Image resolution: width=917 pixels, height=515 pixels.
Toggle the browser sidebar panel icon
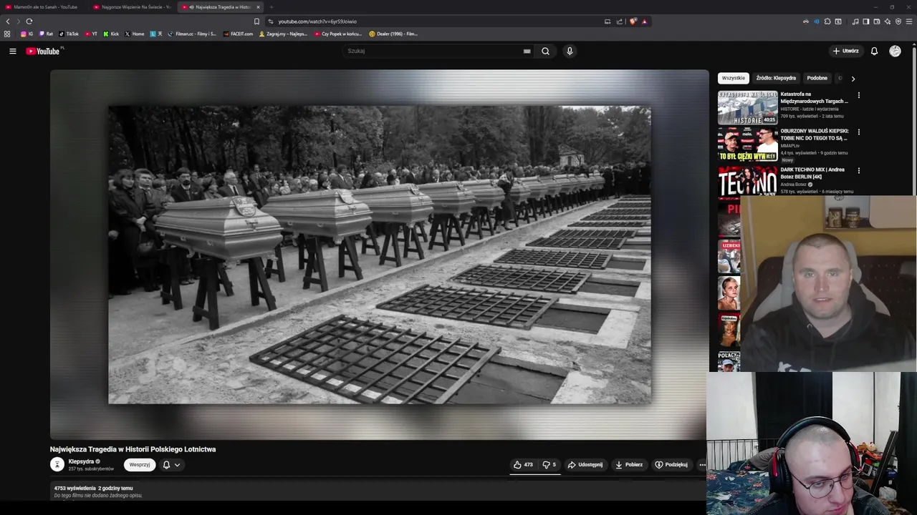[865, 21]
